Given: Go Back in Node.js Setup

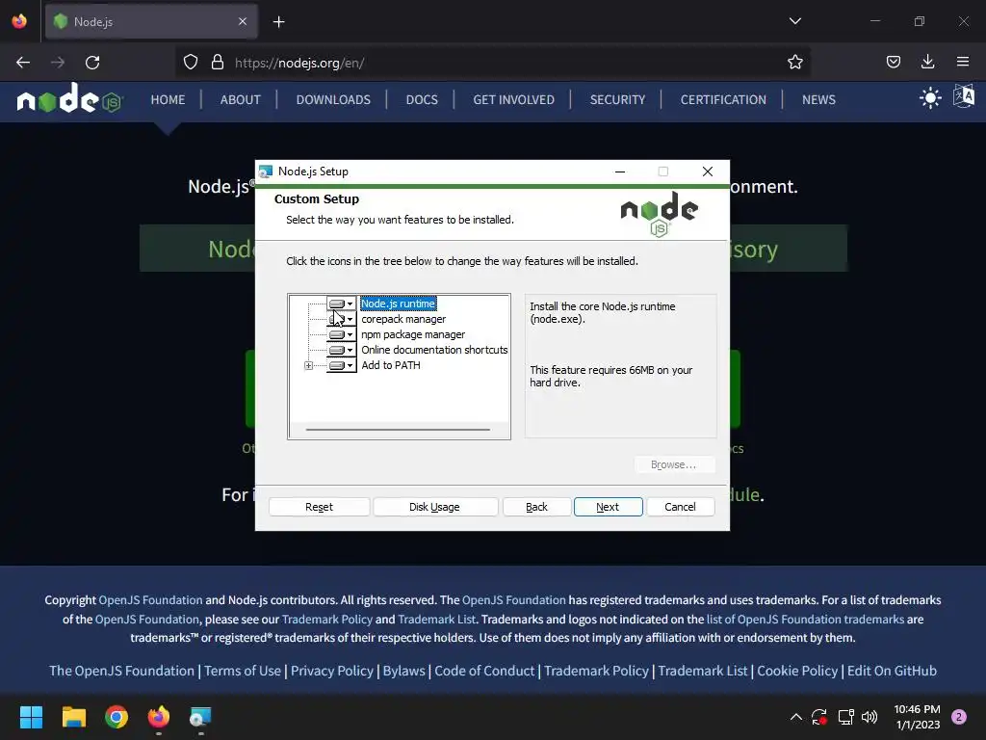Looking at the screenshot, I should (536, 507).
